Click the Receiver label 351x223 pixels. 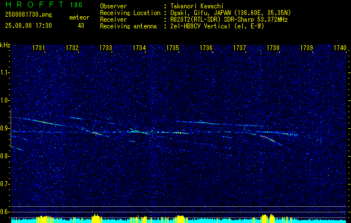[113, 20]
